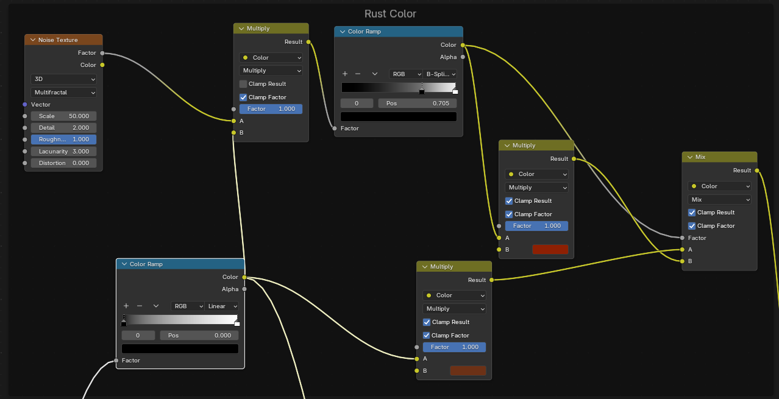Click the Distortion 0.000 field

[63, 163]
